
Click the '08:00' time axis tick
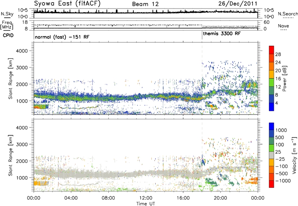(108, 198)
